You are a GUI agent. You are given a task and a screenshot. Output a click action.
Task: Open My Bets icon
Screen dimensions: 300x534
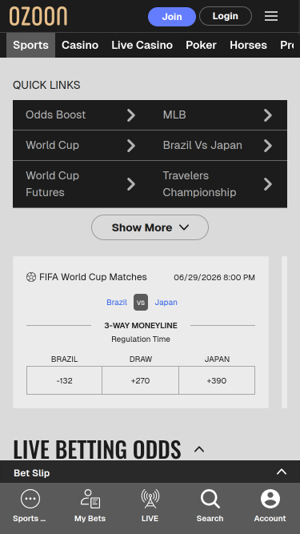point(90,499)
